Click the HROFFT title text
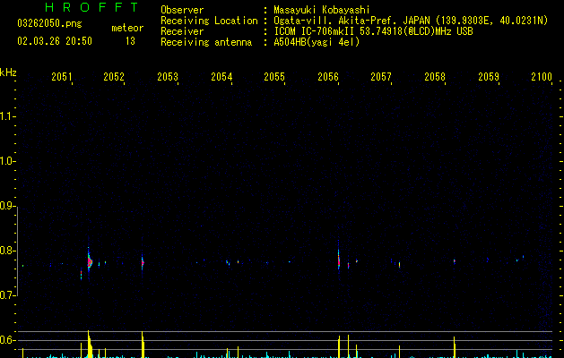 tap(91, 7)
